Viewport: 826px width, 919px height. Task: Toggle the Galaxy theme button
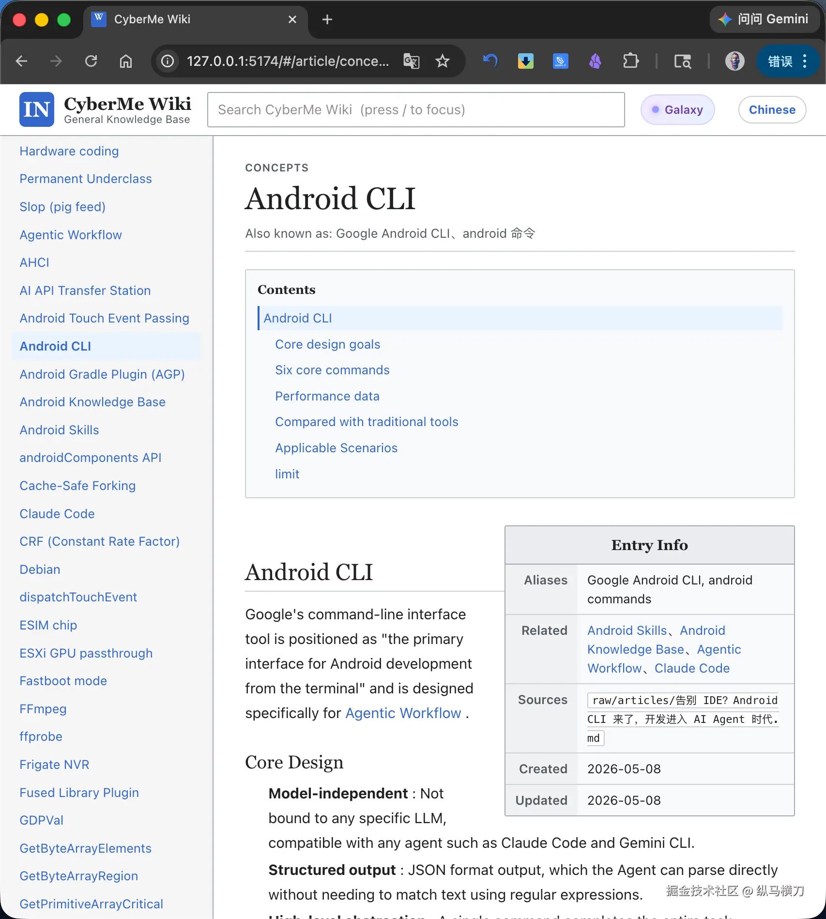pos(677,110)
